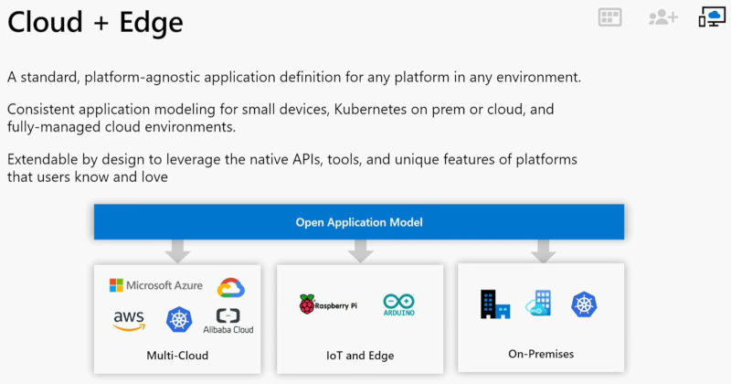Click the Microsoft Azure logo
This screenshot has height=384, width=731.
pyautogui.click(x=155, y=285)
